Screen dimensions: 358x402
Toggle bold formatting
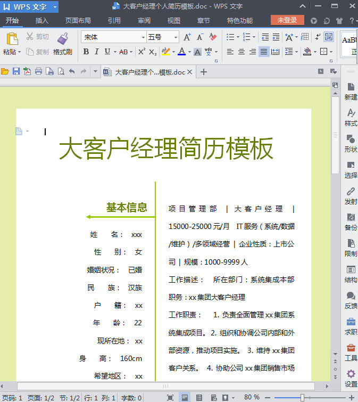86,52
